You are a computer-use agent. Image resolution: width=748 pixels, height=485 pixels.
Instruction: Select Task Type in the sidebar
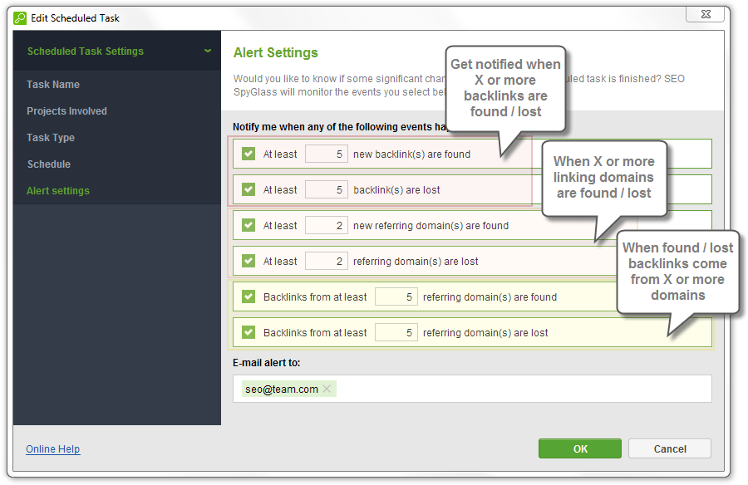point(51,138)
